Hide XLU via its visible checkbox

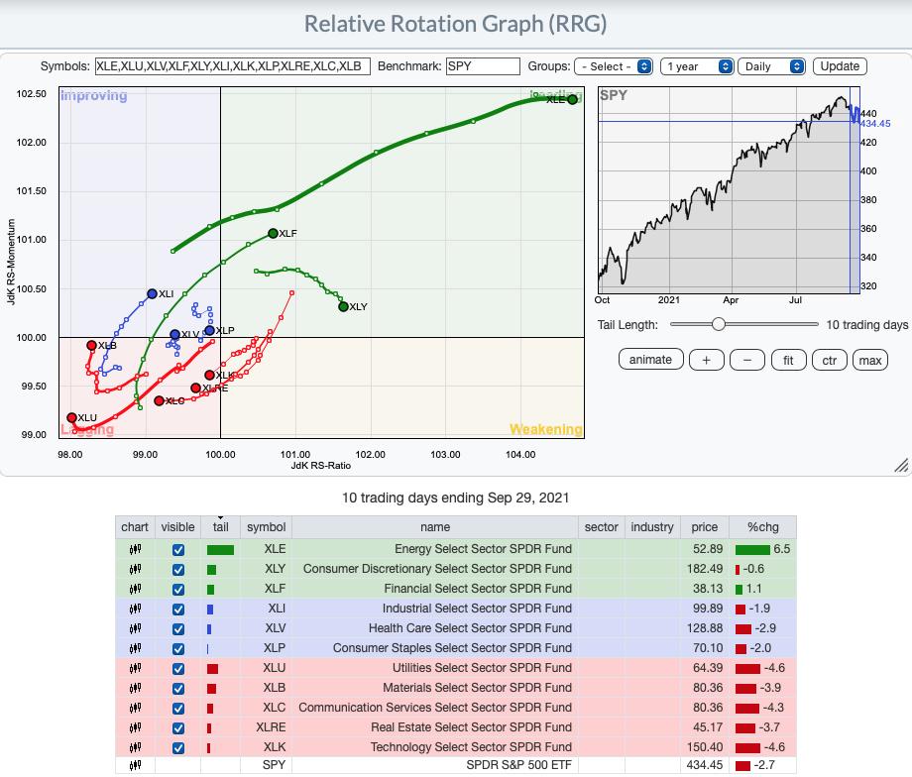pyautogui.click(x=178, y=668)
